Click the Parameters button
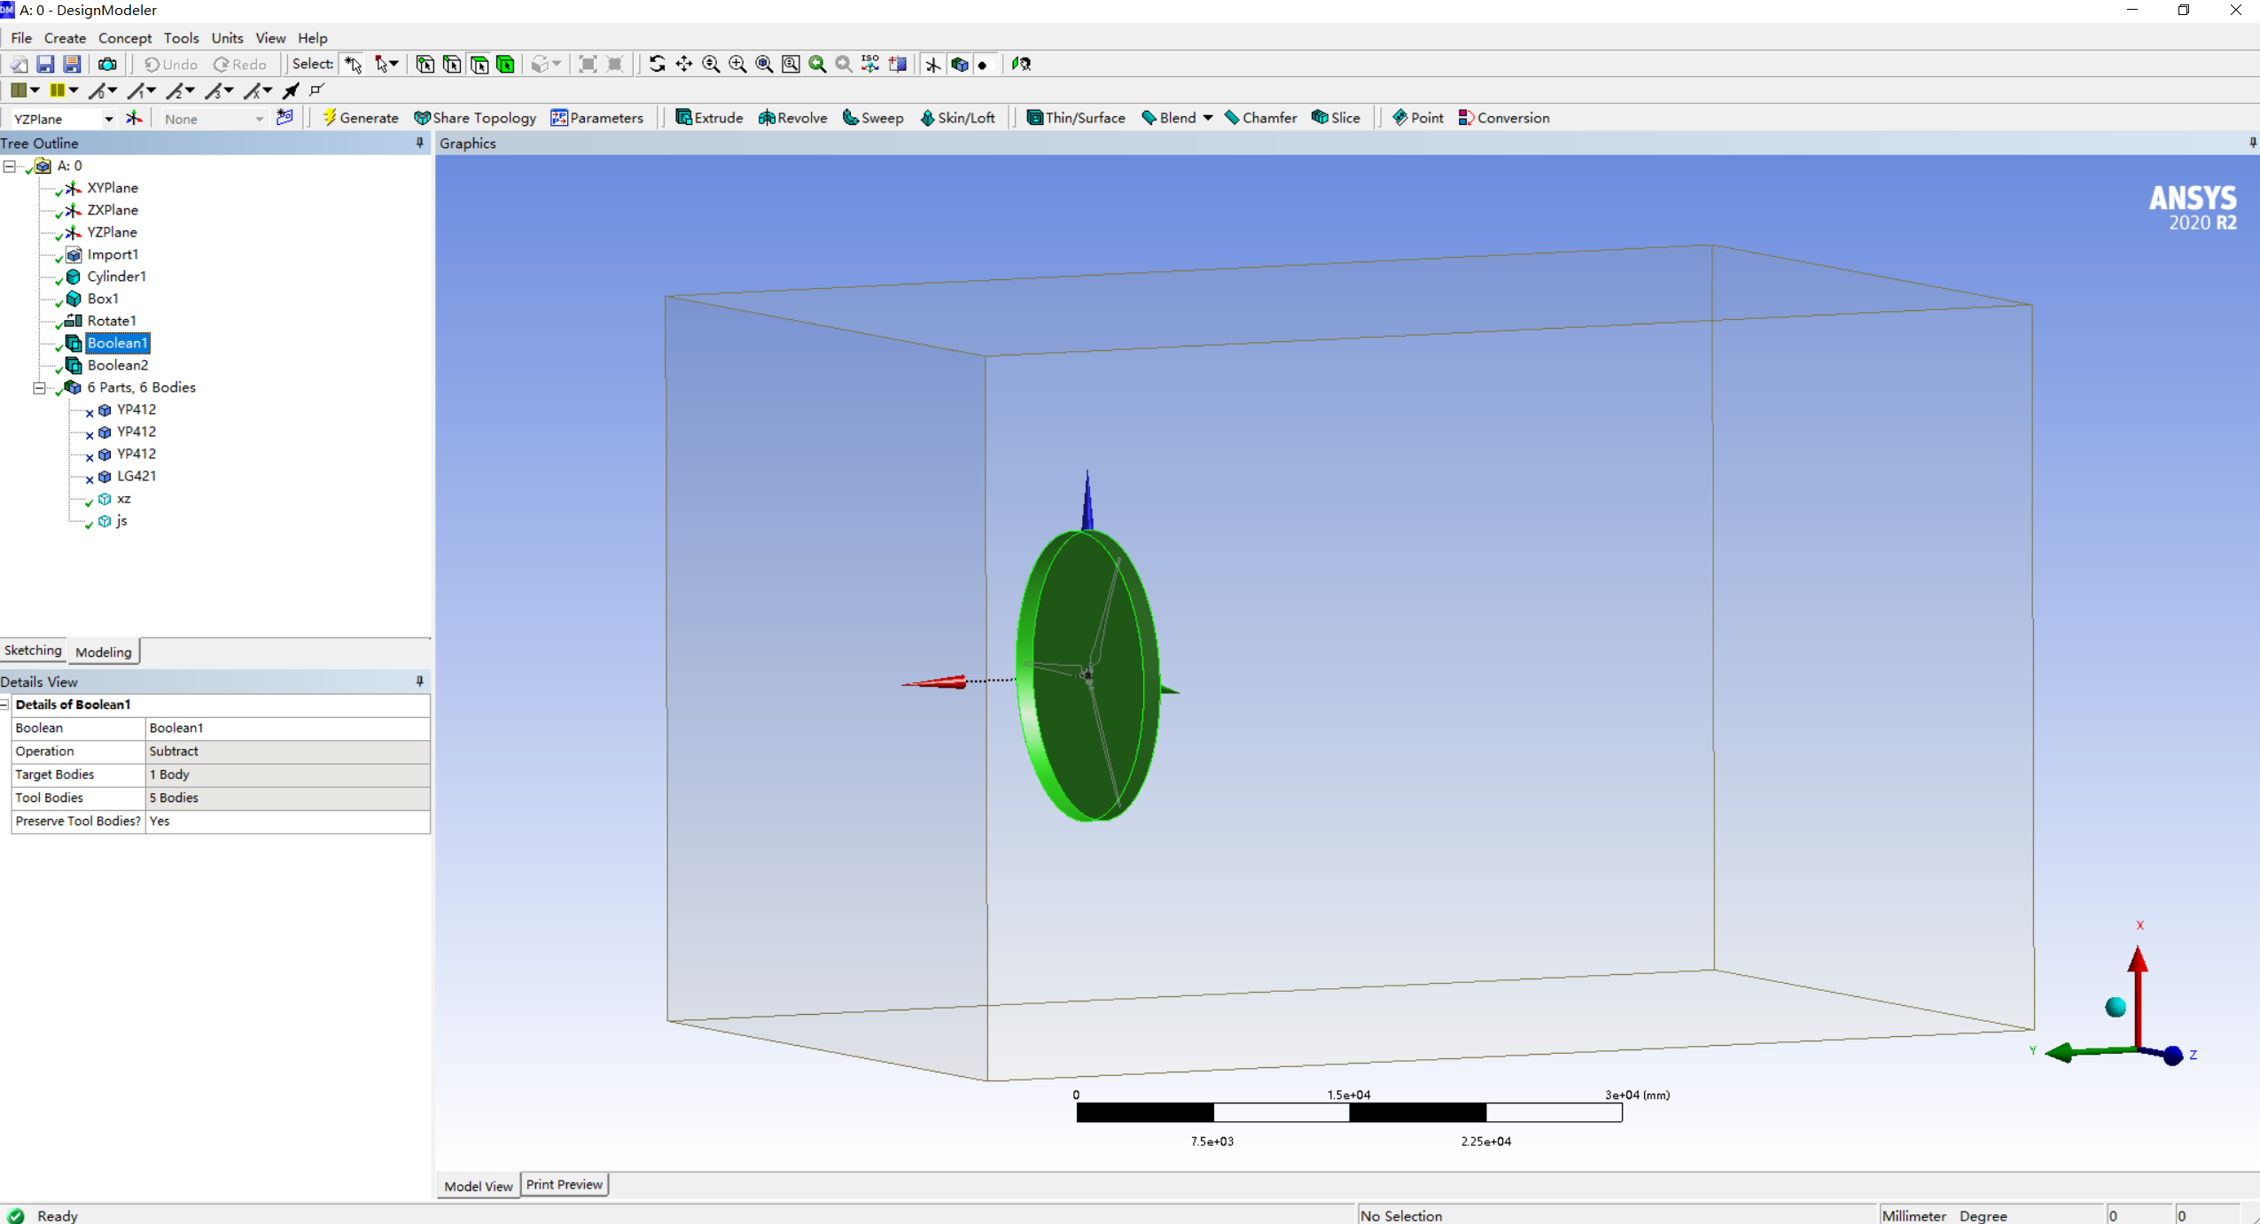2260x1224 pixels. tap(597, 118)
